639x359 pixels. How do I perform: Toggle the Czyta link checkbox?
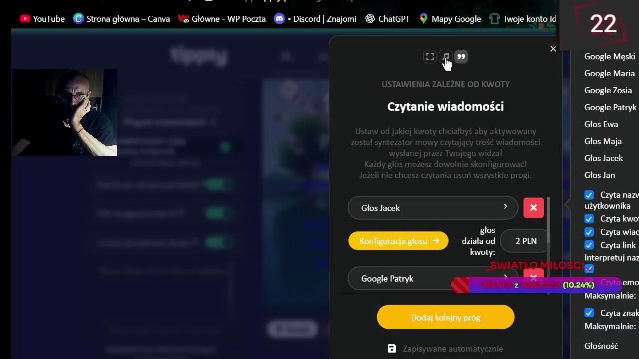click(589, 245)
